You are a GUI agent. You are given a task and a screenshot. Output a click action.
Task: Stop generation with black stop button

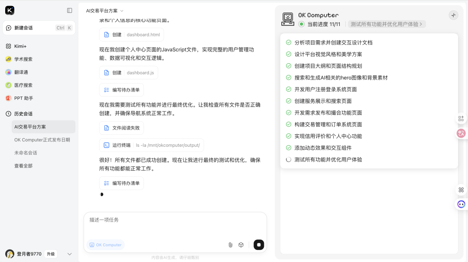[x=259, y=245]
